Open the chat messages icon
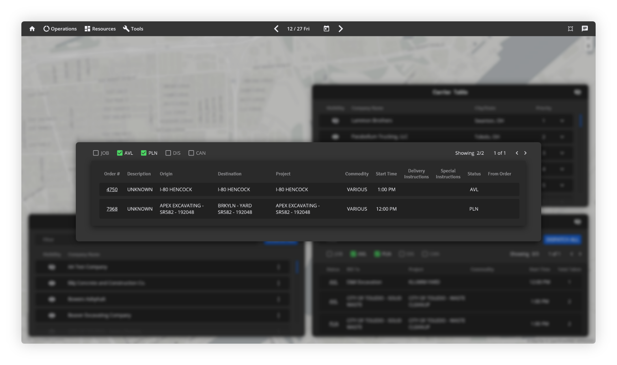The height and width of the screenshot is (365, 617). 585,29
